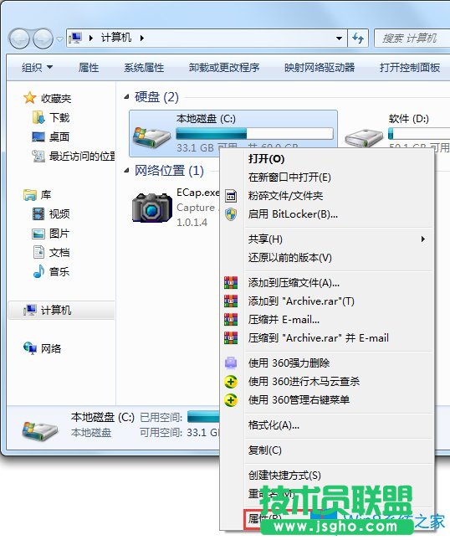The image size is (450, 540).
Task: Select the ECap.exe camera icon
Action: pyautogui.click(x=152, y=208)
